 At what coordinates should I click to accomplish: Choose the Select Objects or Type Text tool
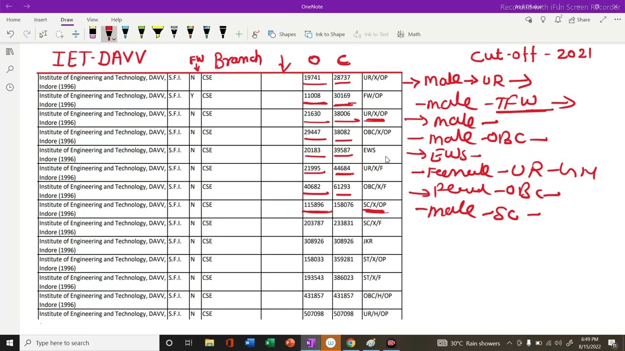43,34
